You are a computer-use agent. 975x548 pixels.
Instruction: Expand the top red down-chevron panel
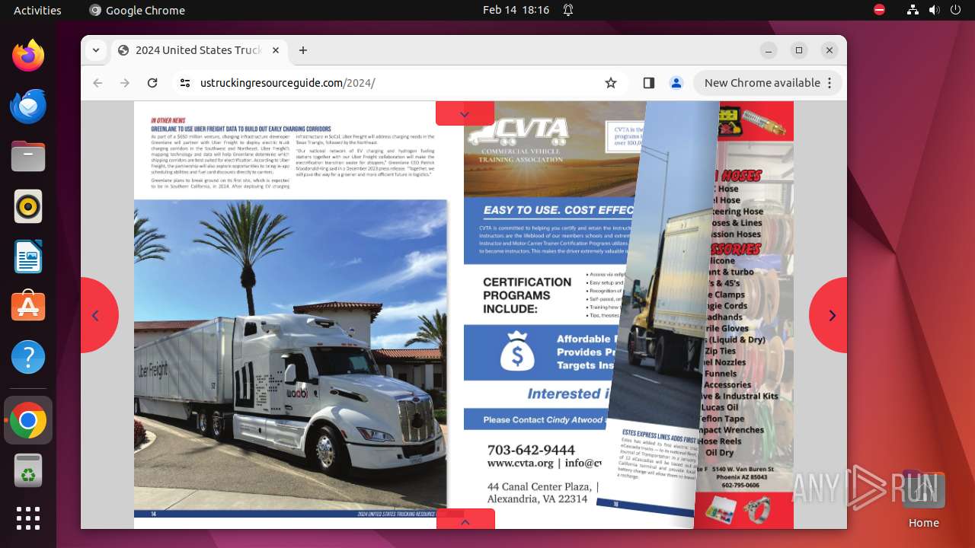point(465,113)
